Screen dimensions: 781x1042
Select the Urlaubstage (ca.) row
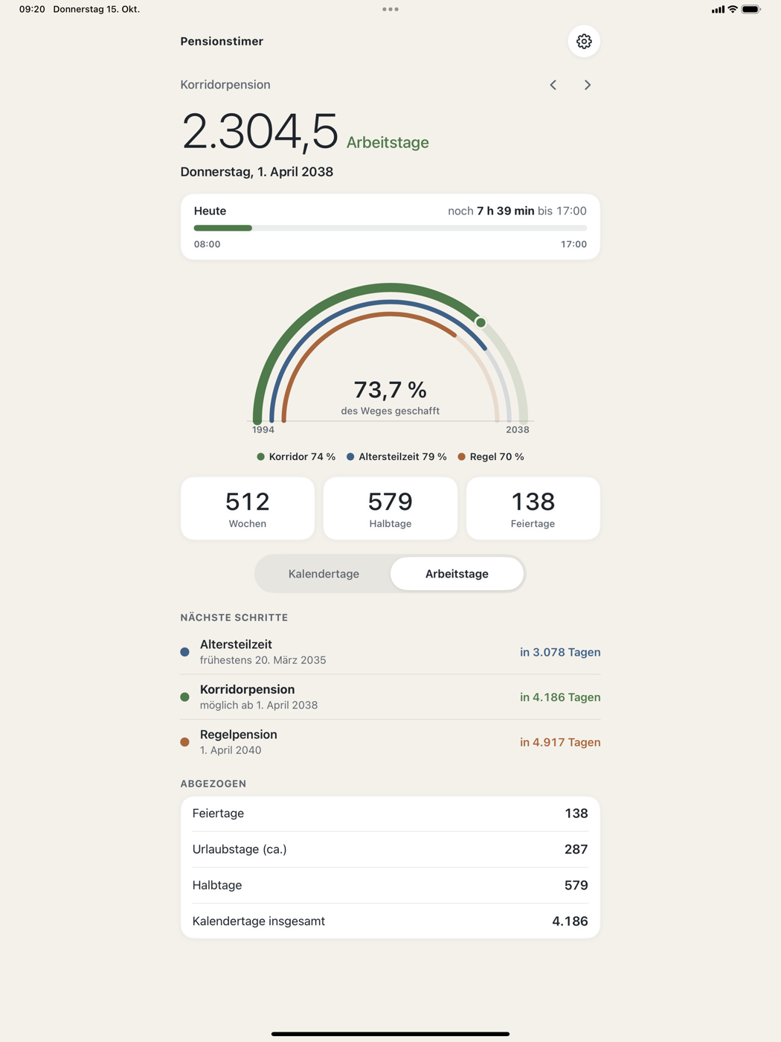(390, 849)
